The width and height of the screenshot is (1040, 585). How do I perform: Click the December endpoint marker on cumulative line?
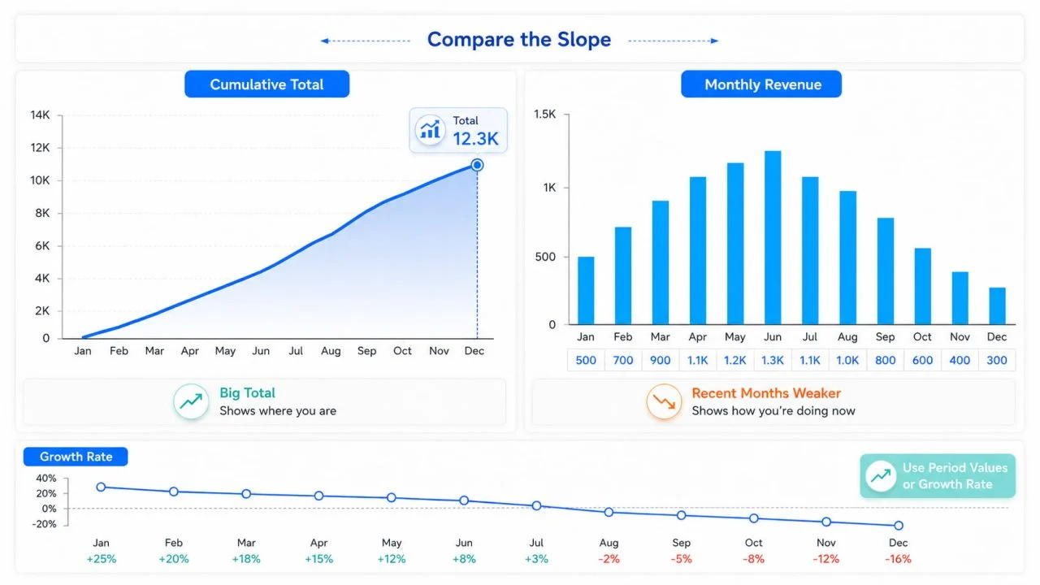[477, 165]
